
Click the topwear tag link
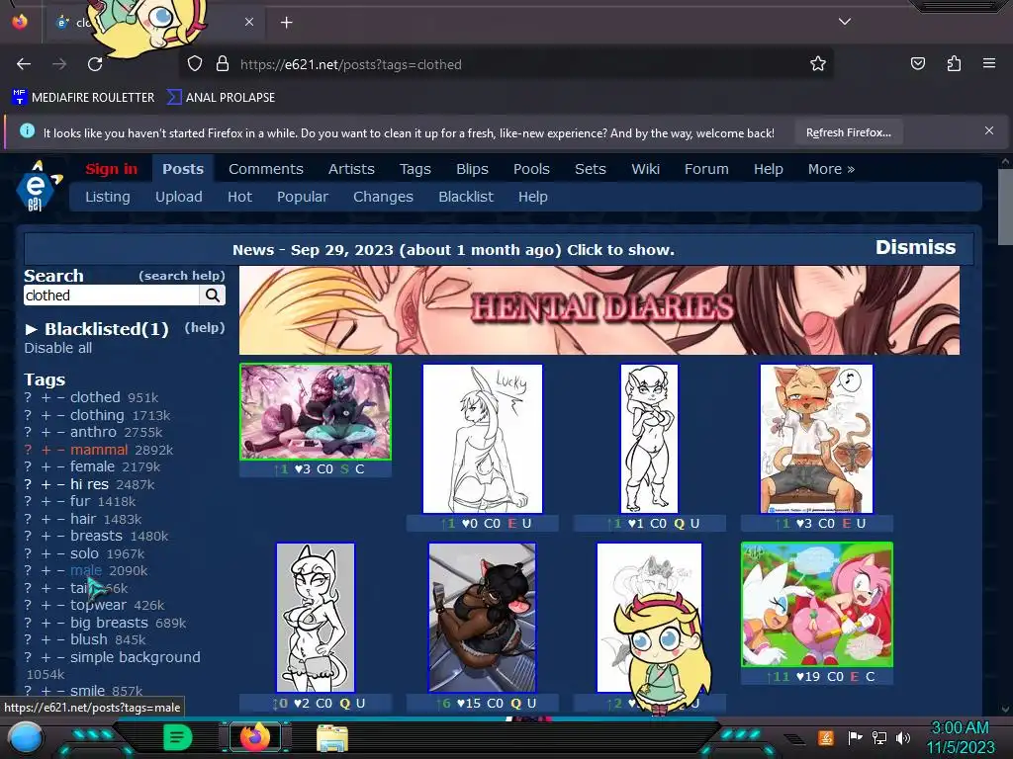(x=98, y=606)
